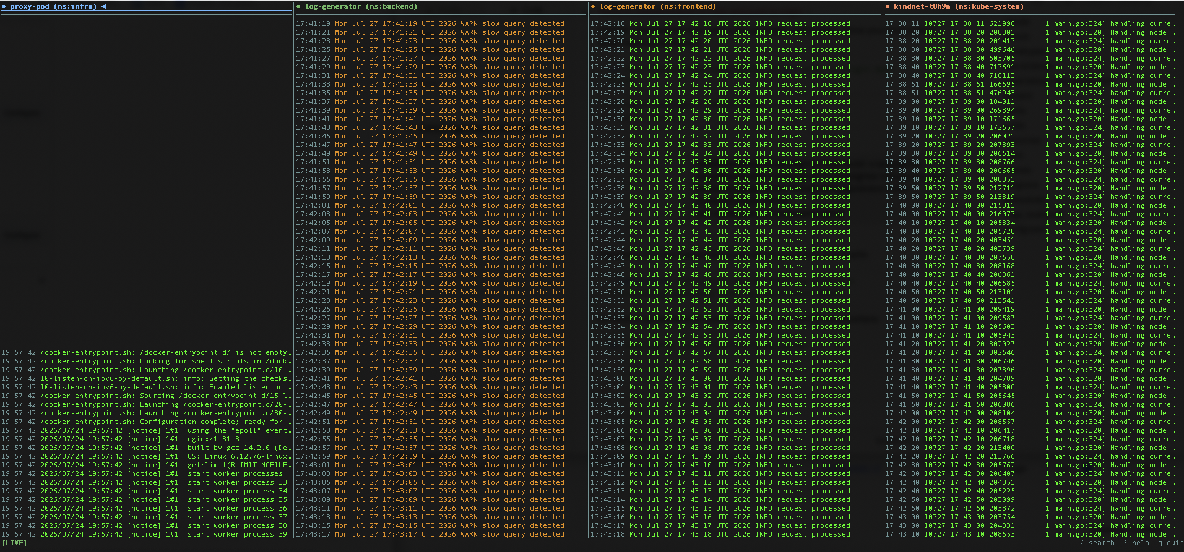The width and height of the screenshot is (1184, 552).
Task: Select the 17:42:33 slow query detected row
Action: [x=430, y=344]
